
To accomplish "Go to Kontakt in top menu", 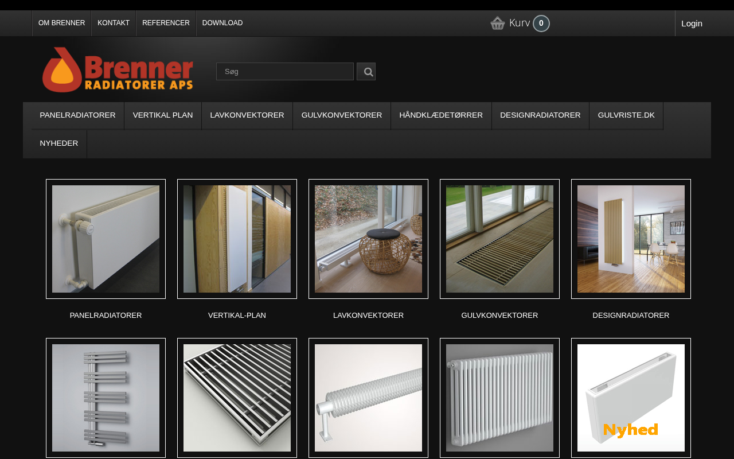I will (114, 23).
